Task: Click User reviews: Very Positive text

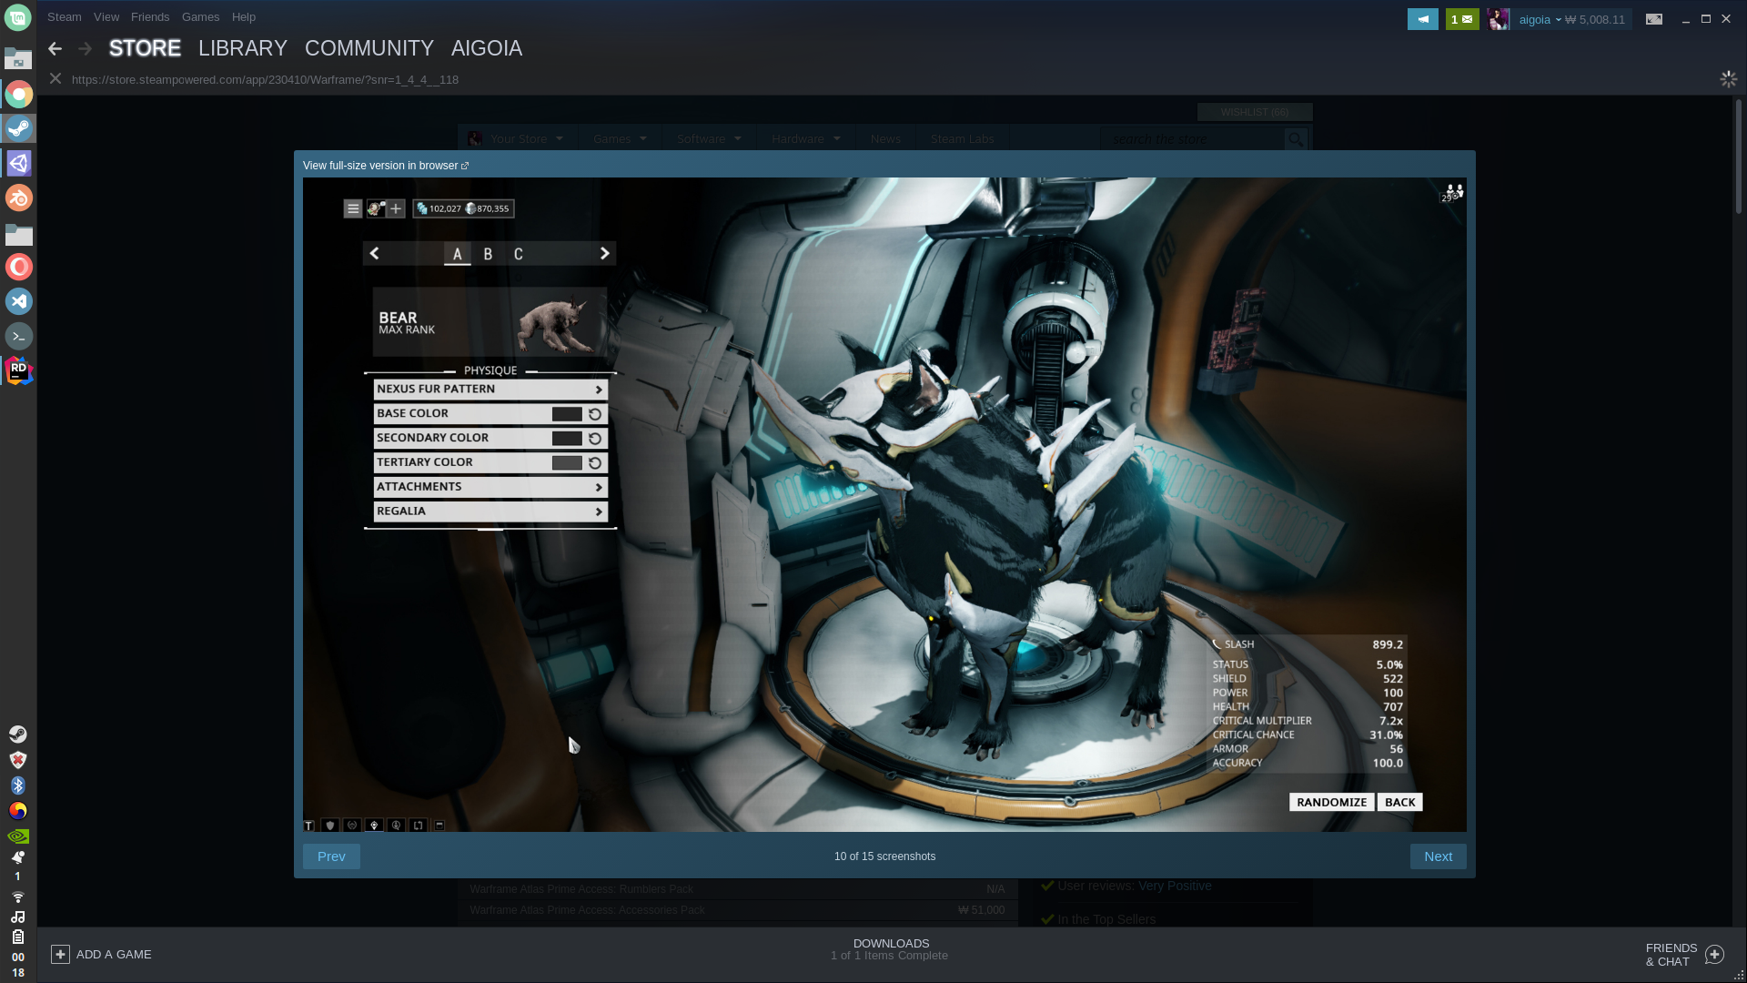Action: 1134,886
